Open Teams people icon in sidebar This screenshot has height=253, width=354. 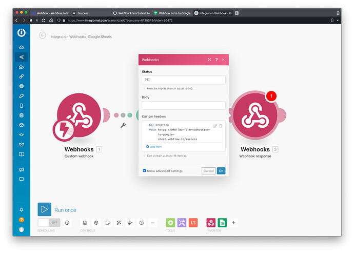tap(22, 144)
